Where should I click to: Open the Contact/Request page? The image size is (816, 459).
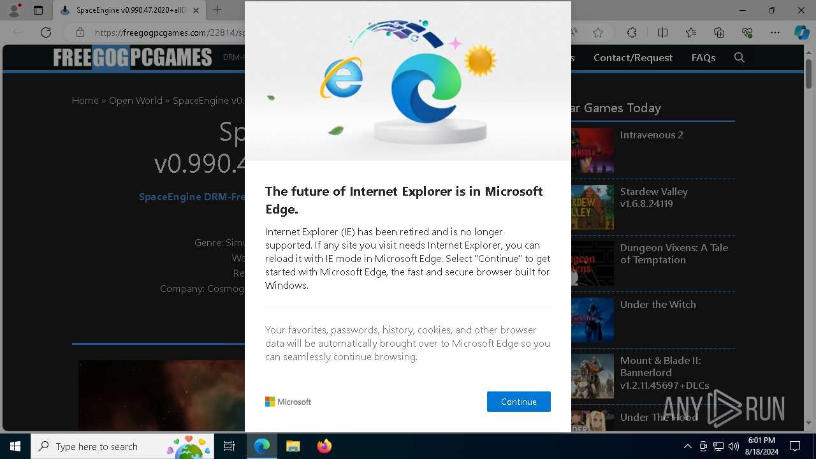pyautogui.click(x=633, y=57)
